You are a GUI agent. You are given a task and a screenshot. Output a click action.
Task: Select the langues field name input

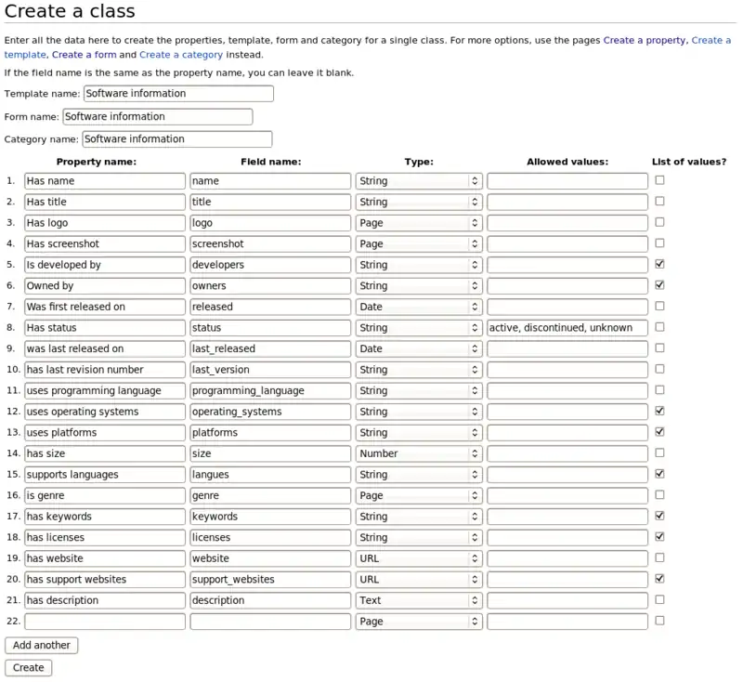(x=270, y=475)
